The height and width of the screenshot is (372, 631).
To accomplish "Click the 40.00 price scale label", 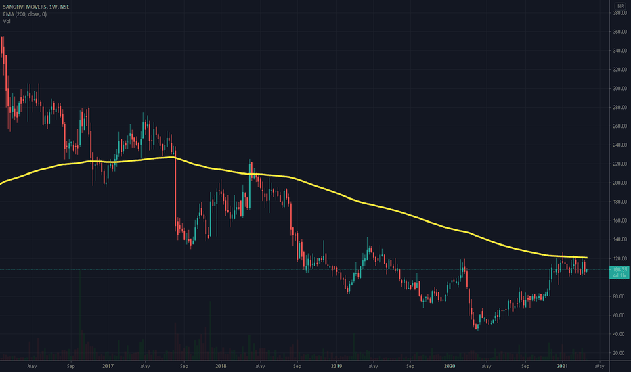I will (619, 334).
